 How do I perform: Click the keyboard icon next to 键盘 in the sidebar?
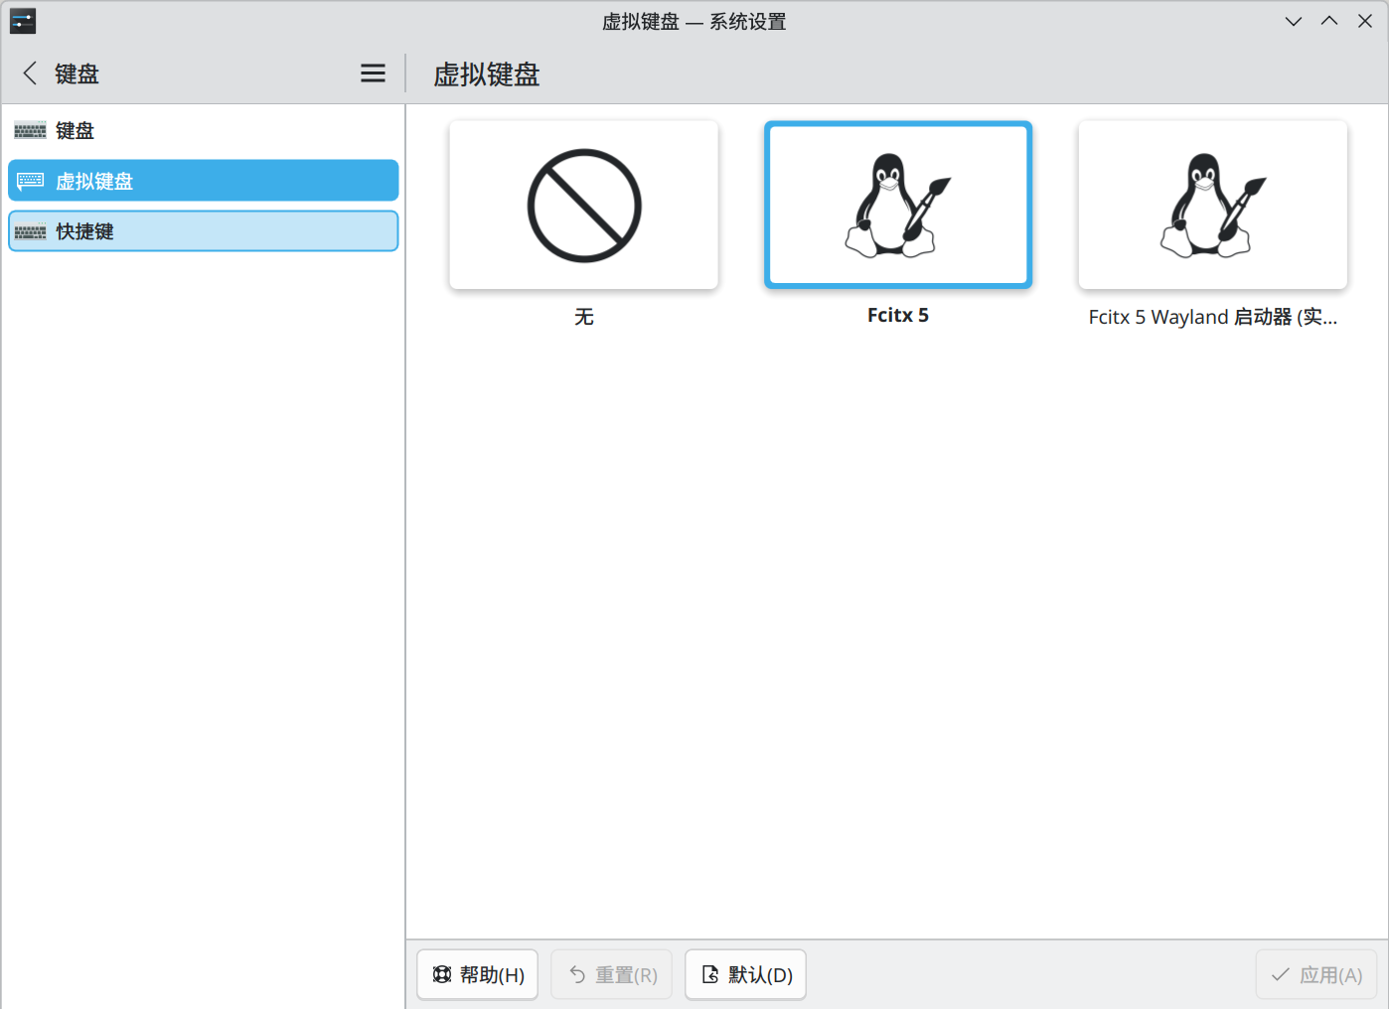click(30, 131)
